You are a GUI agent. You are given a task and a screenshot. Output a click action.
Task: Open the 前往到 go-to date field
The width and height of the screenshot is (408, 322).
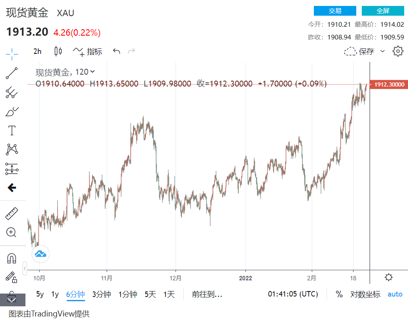(x=207, y=294)
